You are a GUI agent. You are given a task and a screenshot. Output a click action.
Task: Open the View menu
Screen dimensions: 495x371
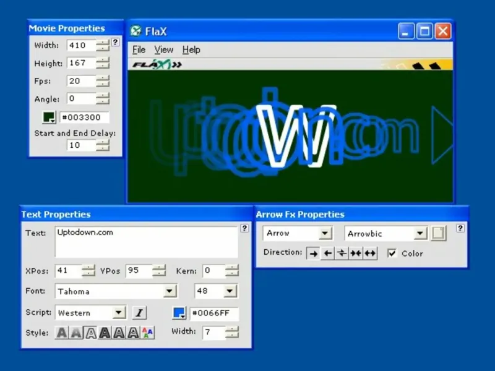coord(163,50)
